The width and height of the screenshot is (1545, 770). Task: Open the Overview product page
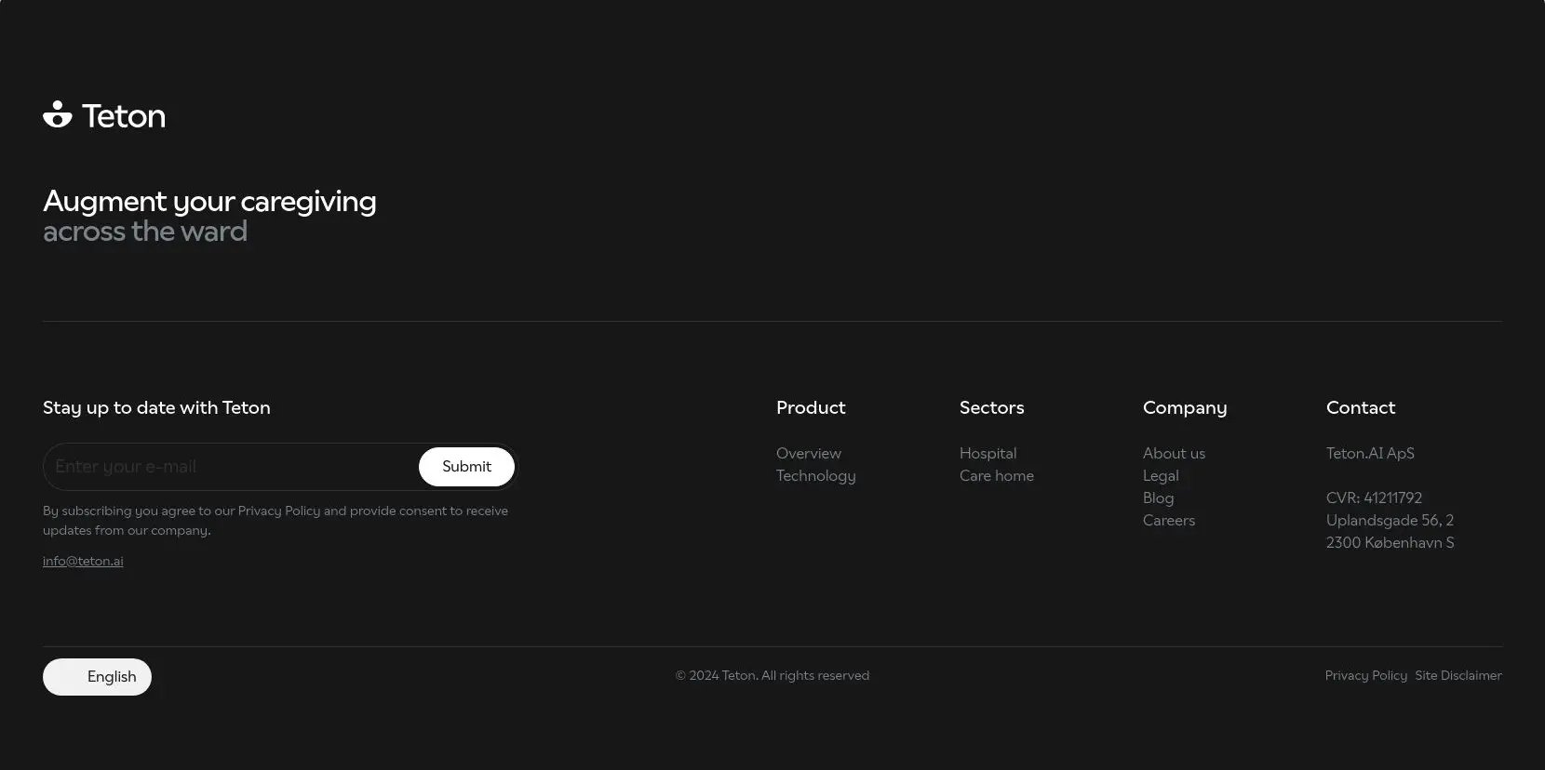pos(809,453)
